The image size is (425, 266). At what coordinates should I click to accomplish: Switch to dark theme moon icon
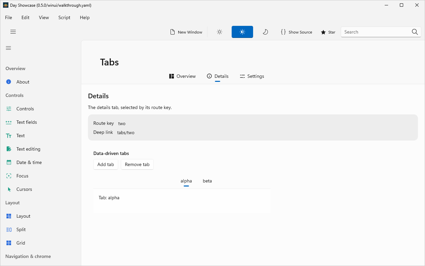pyautogui.click(x=265, y=32)
